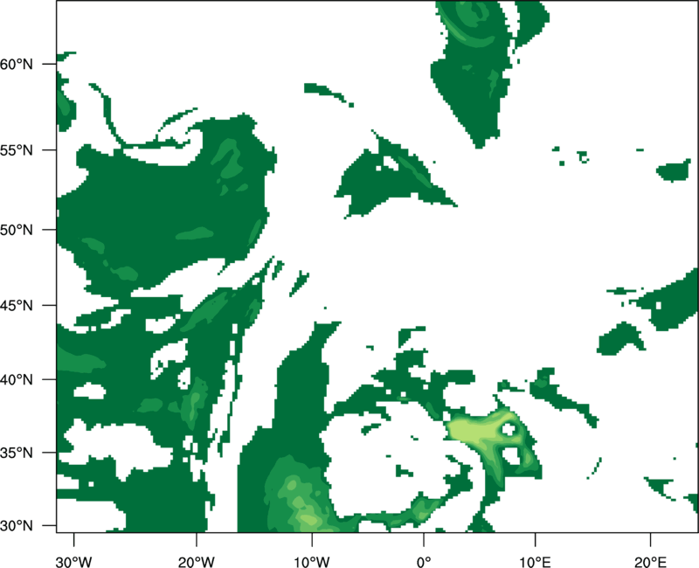Click the 55°N latitude label
Screen dimensions: 699x568
pyautogui.click(x=17, y=150)
